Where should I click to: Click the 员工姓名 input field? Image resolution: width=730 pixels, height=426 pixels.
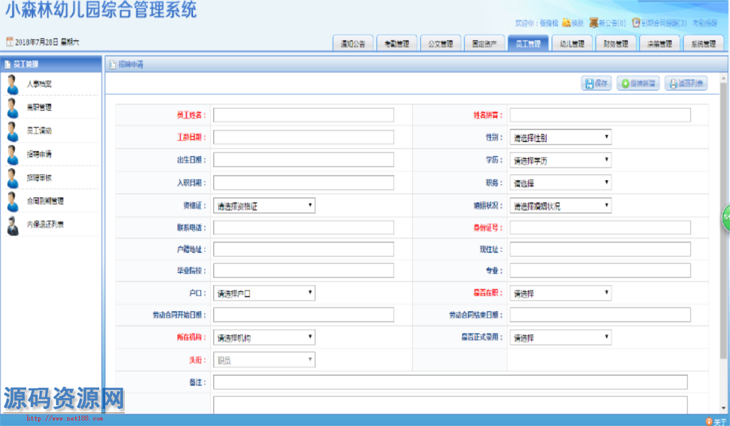(303, 115)
